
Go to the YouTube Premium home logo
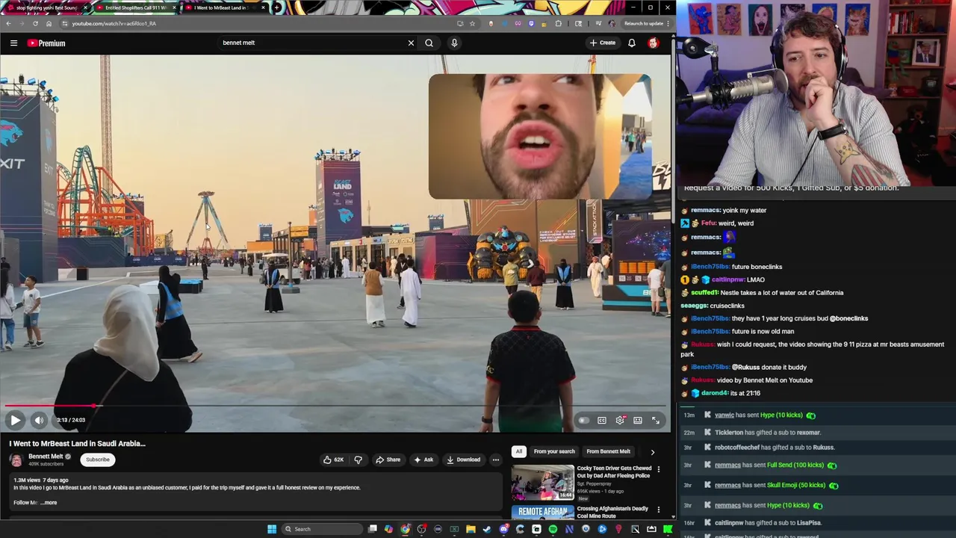(x=46, y=43)
